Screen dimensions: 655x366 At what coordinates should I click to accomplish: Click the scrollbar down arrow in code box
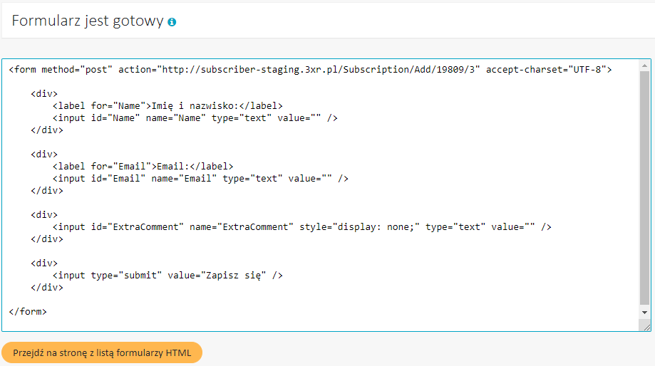pyautogui.click(x=644, y=313)
